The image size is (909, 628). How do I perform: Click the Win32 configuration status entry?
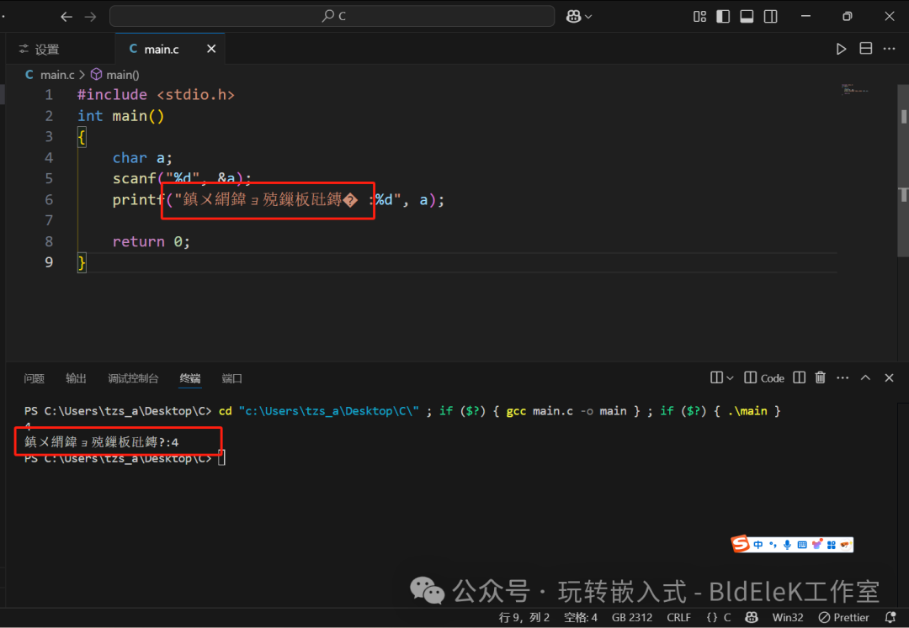[x=788, y=618]
